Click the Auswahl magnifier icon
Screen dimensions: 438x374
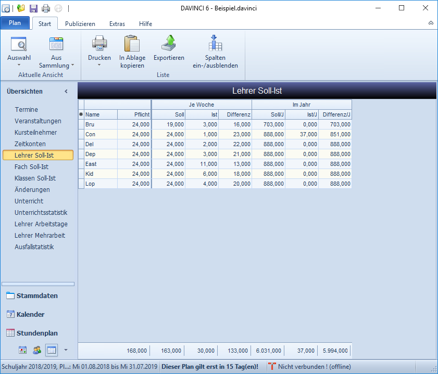point(19,44)
